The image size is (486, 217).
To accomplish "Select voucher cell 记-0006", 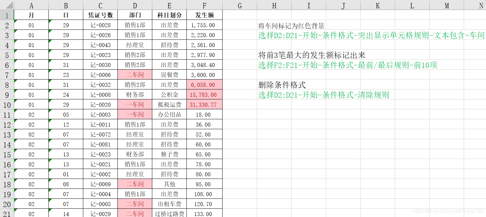I will pyautogui.click(x=100, y=75).
